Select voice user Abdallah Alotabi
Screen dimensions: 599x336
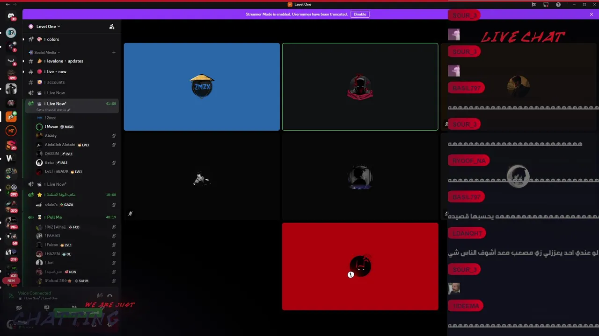[76, 145]
